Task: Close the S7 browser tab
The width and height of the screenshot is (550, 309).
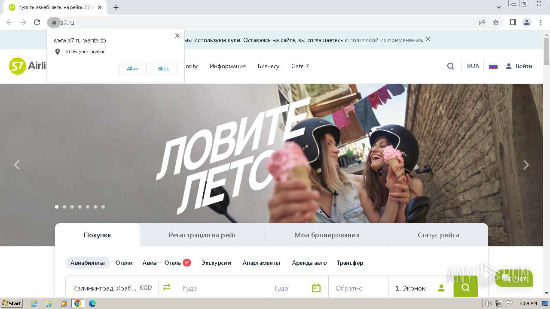Action: (x=100, y=7)
